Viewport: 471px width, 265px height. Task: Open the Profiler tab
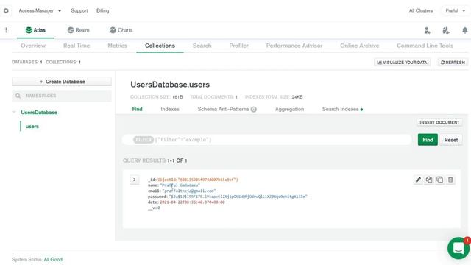[238, 46]
